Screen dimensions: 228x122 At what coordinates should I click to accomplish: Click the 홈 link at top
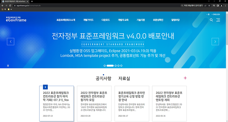coord(208,15)
